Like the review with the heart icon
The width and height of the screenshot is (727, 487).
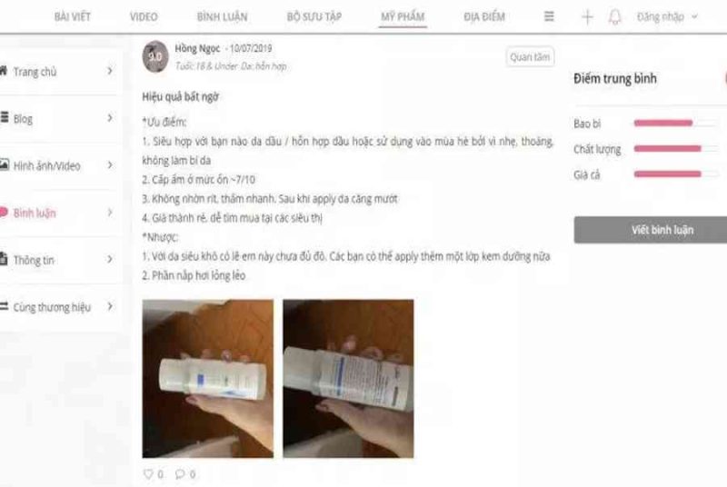[x=148, y=474]
